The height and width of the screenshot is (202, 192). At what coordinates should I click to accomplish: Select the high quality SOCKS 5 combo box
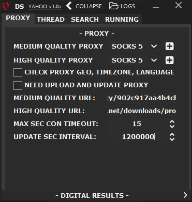click(x=132, y=60)
